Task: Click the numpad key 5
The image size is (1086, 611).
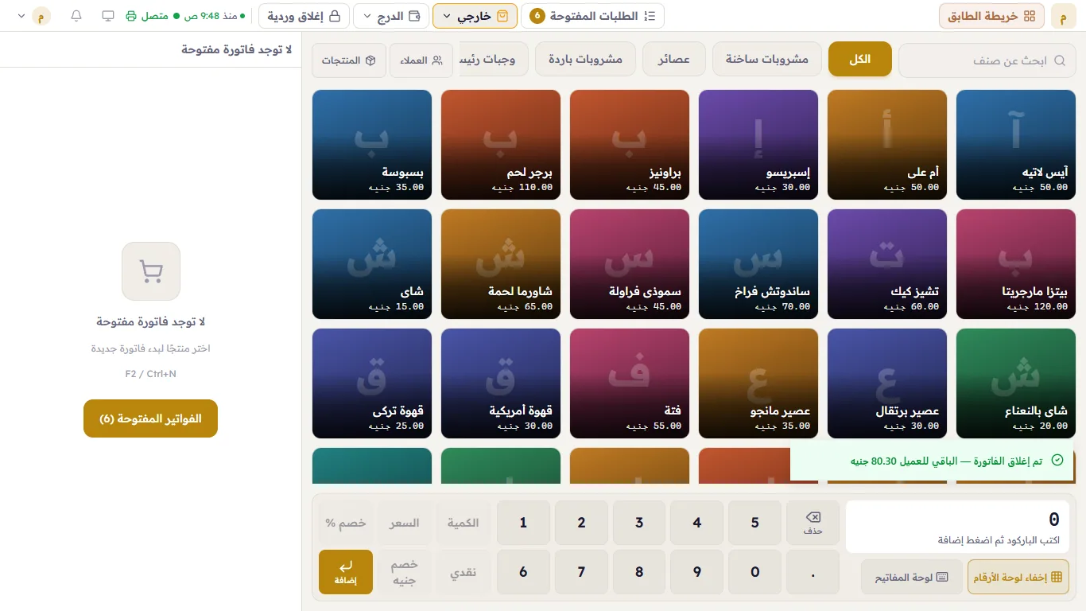Action: (x=754, y=523)
